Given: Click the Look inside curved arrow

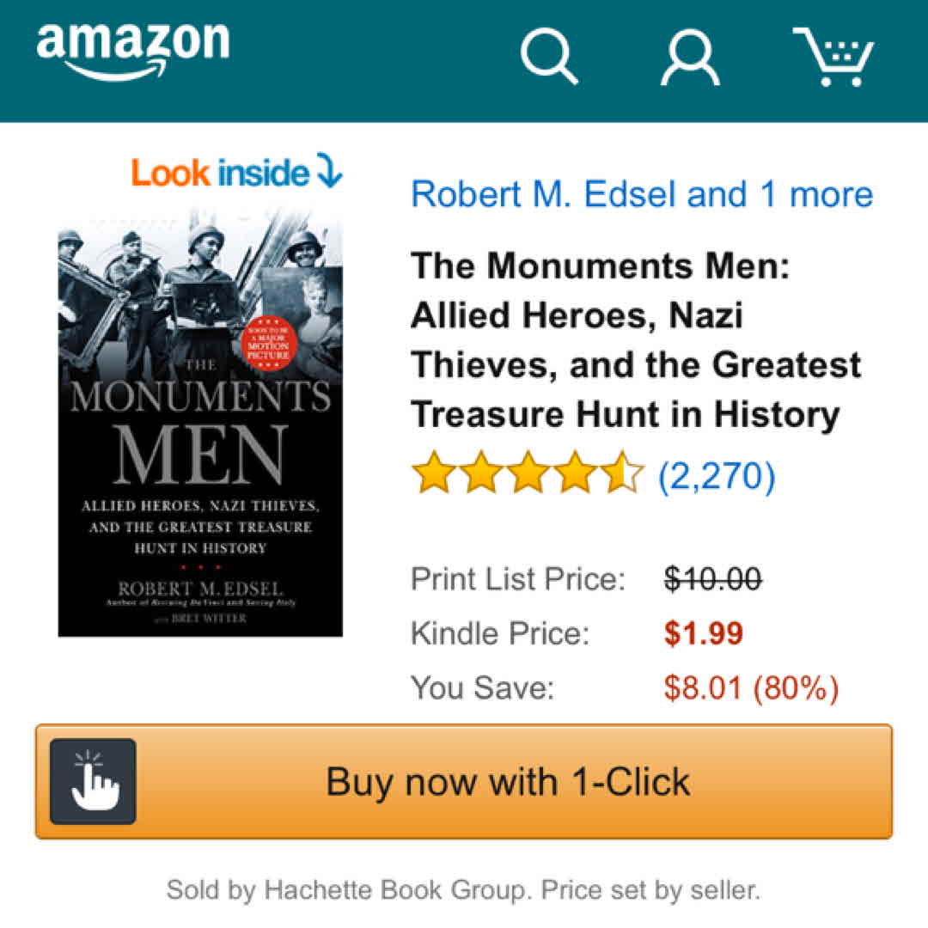Looking at the screenshot, I should (x=329, y=172).
